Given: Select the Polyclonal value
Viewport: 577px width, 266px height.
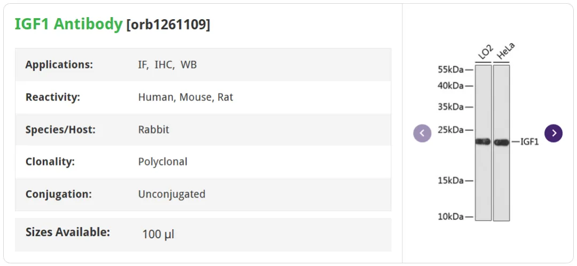Looking at the screenshot, I should point(162,162).
